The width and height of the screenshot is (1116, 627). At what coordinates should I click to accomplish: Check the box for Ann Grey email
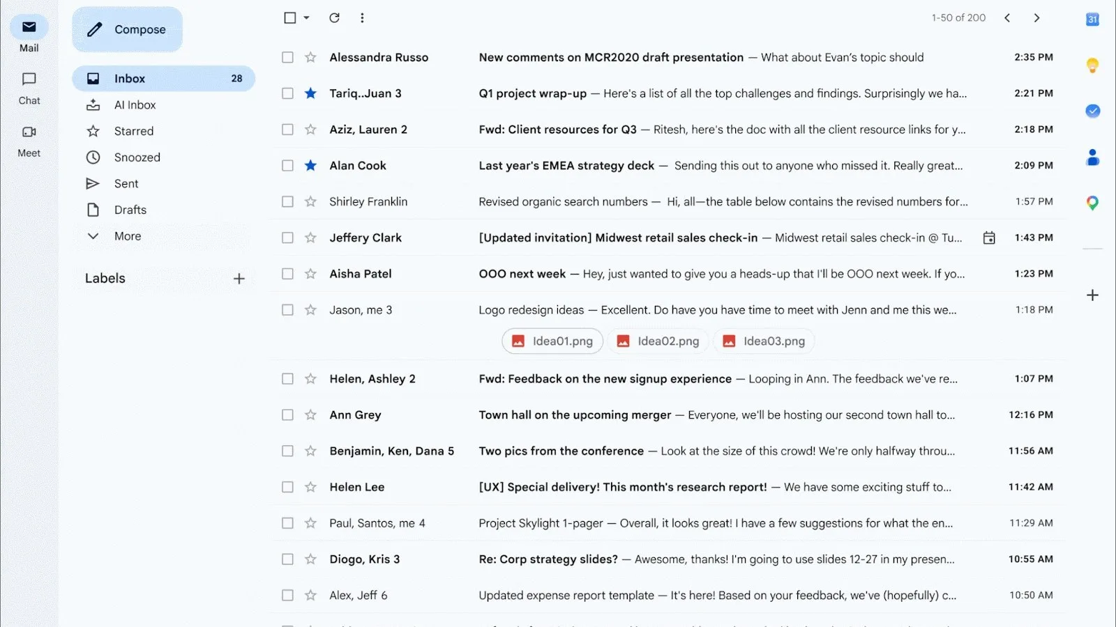click(287, 415)
